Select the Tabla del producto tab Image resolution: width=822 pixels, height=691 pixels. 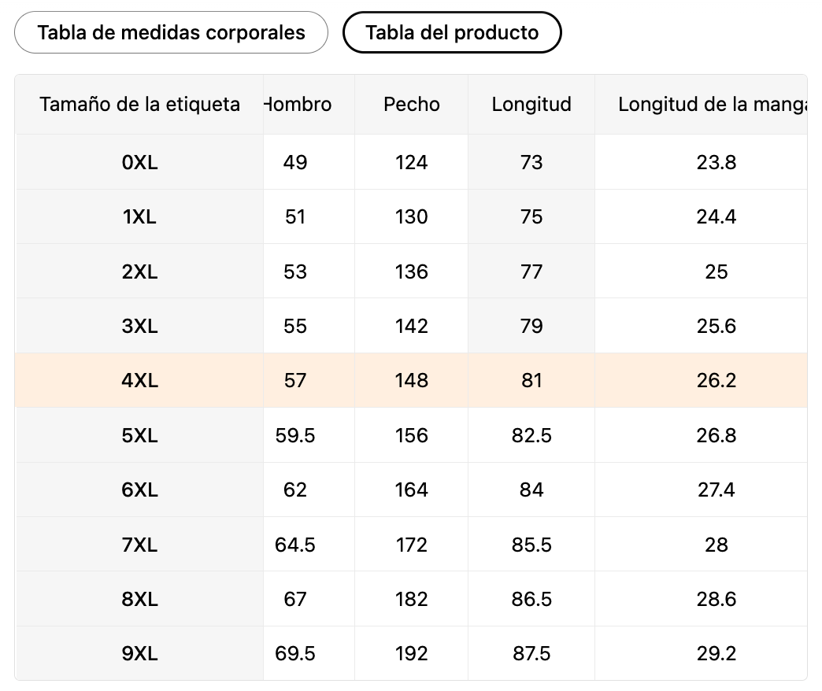click(452, 32)
